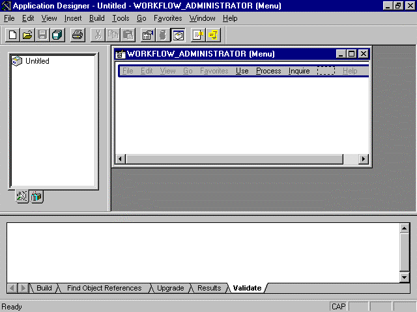Click the CAP indicator in status bar
The width and height of the screenshot is (417, 312).
(x=339, y=307)
